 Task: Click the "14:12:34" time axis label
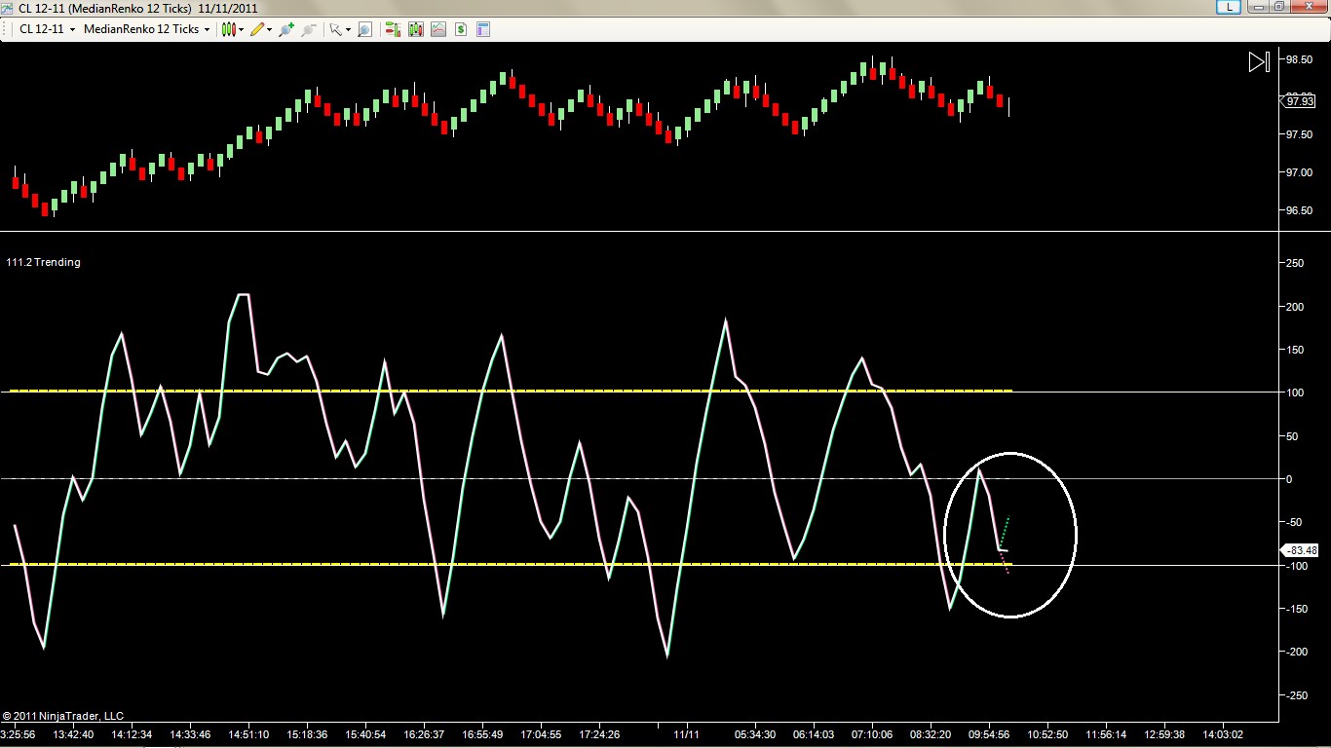(x=132, y=734)
